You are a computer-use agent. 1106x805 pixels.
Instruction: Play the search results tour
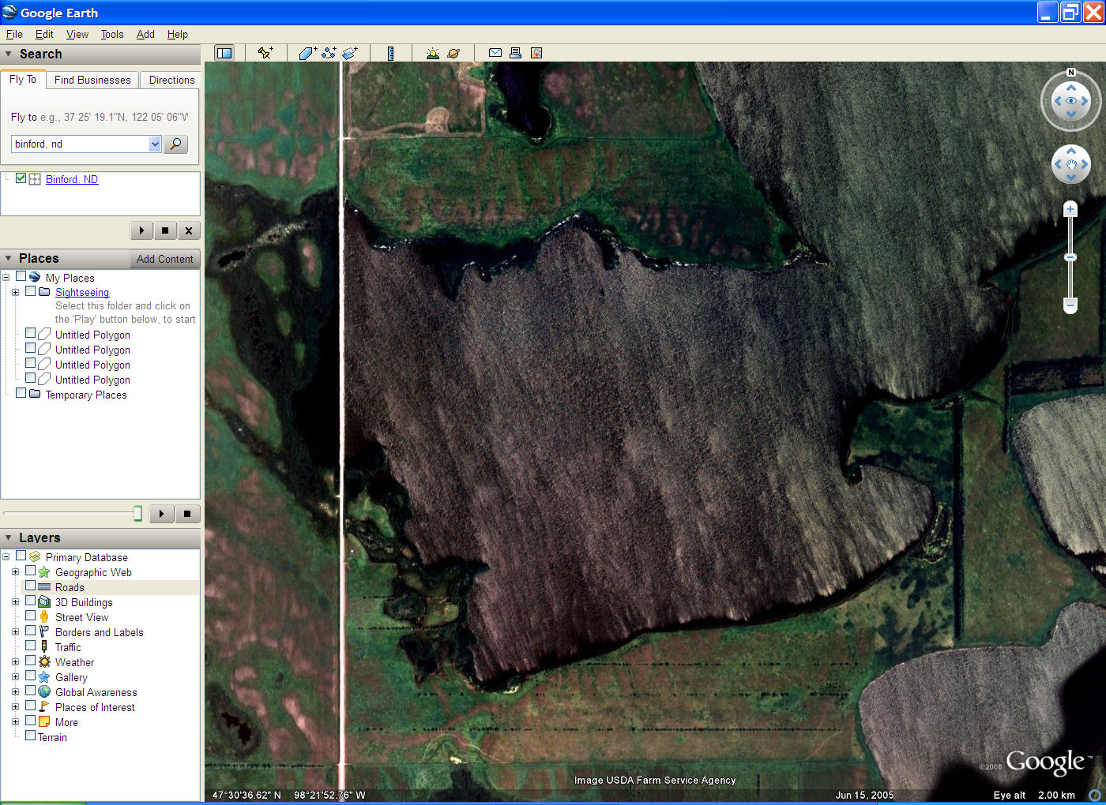click(141, 230)
